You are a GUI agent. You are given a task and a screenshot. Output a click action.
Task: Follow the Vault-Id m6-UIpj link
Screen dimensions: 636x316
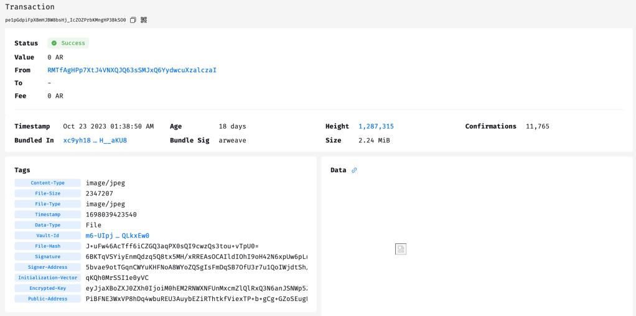[117, 236]
